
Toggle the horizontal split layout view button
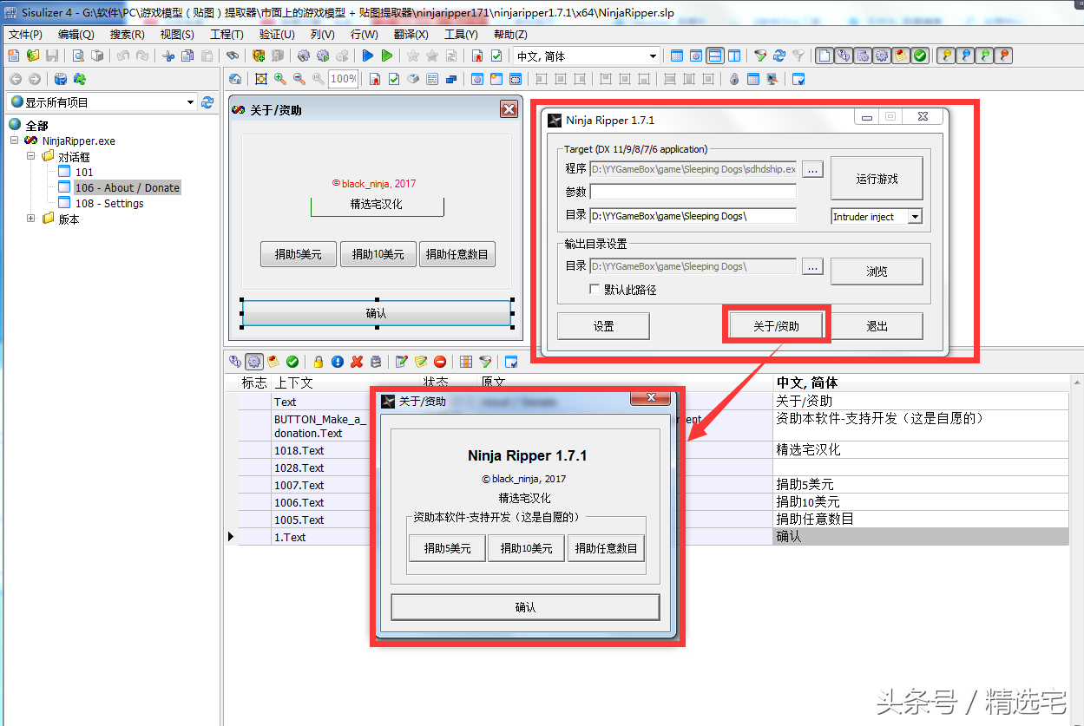(715, 56)
